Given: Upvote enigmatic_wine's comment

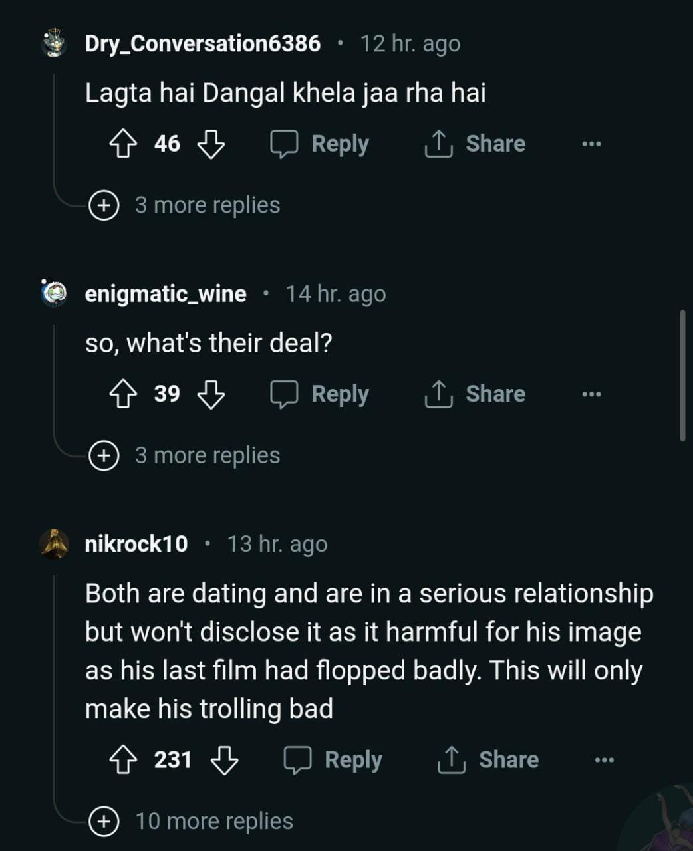Looking at the screenshot, I should [123, 394].
